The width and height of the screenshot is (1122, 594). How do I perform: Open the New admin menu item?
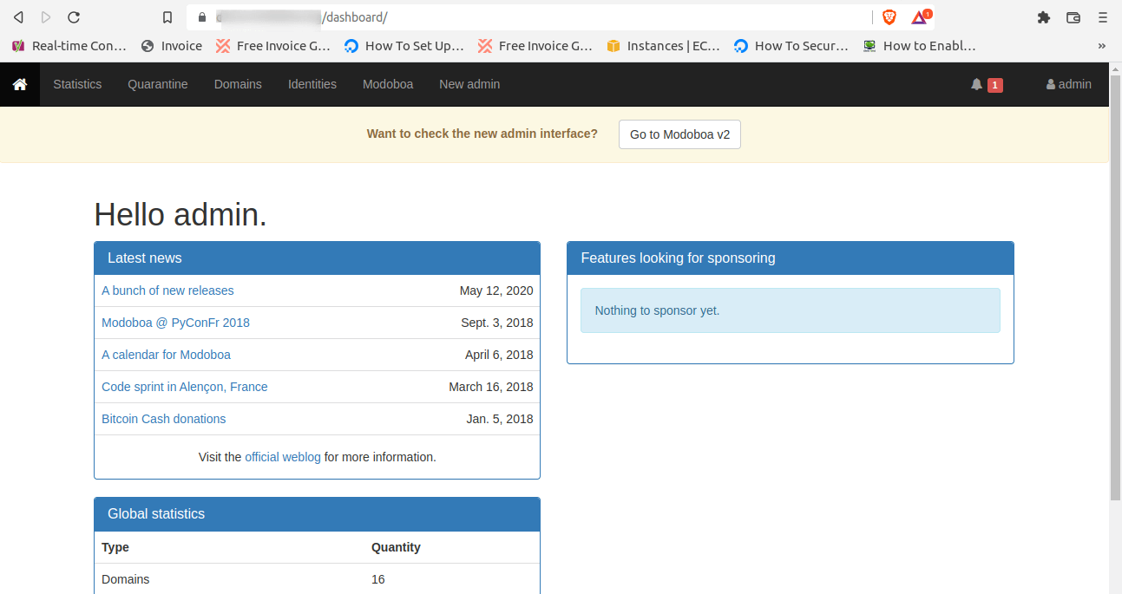coord(469,84)
